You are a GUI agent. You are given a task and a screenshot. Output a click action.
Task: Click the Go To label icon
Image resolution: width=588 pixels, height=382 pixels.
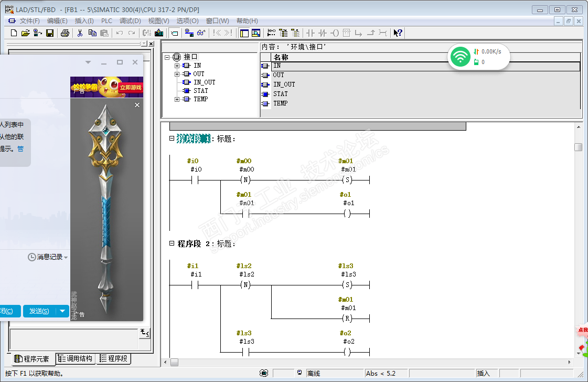[x=174, y=33]
